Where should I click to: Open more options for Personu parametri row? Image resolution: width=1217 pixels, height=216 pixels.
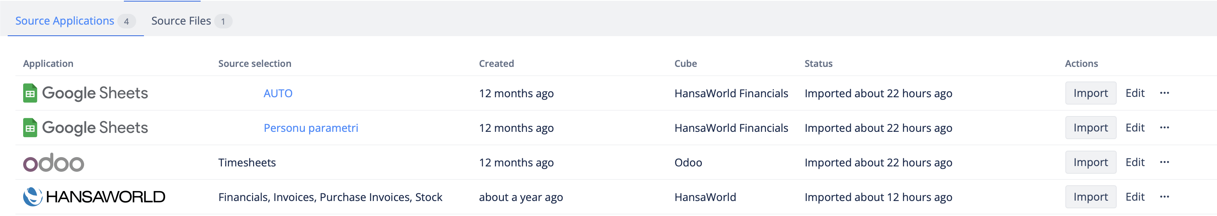point(1164,128)
